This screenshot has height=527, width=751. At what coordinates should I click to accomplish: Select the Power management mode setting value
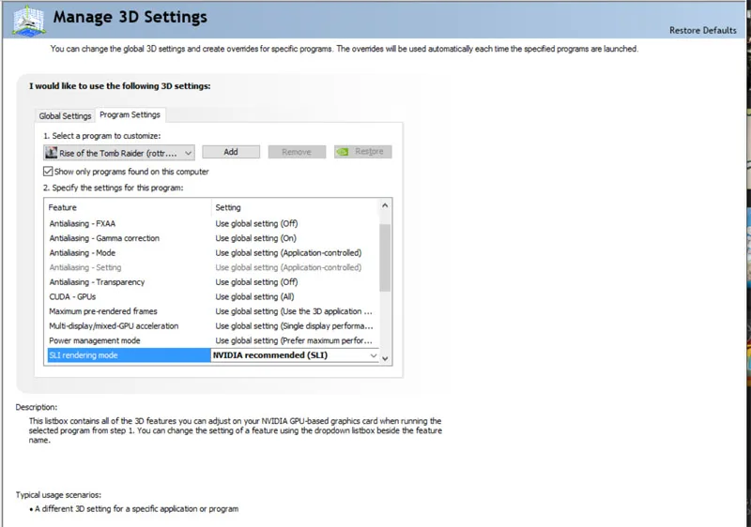tap(294, 340)
